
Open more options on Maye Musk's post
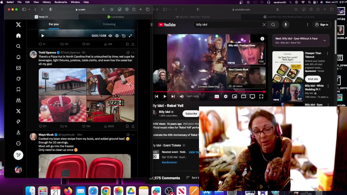tap(133, 135)
